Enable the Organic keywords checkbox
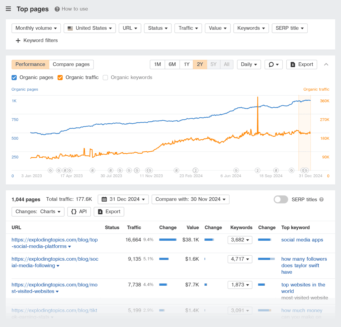The height and width of the screenshot is (327, 341). pyautogui.click(x=105, y=77)
